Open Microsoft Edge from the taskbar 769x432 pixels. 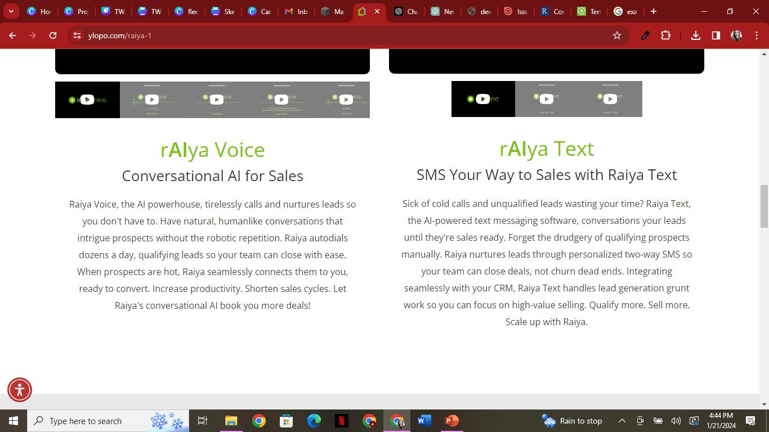pyautogui.click(x=314, y=421)
